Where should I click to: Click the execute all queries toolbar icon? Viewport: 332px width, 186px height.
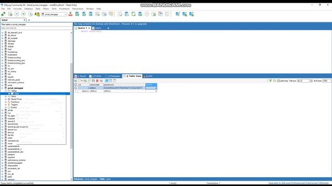click(23, 14)
